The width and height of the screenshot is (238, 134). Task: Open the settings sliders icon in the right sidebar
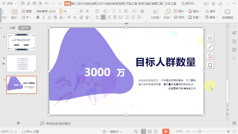click(234, 33)
